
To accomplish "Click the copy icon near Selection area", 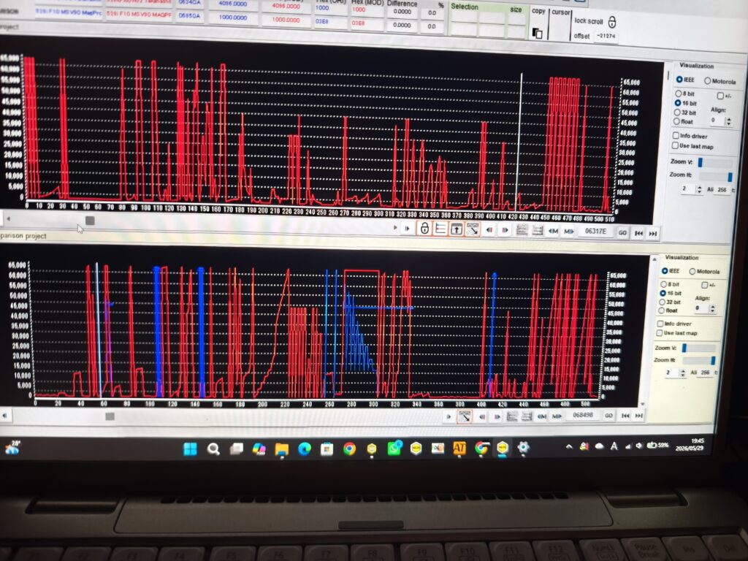I will point(537,33).
